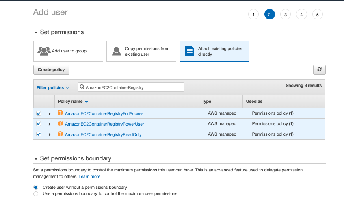344x210 pixels.
Task: Choose Attach existing policies directly
Action: pos(214,51)
